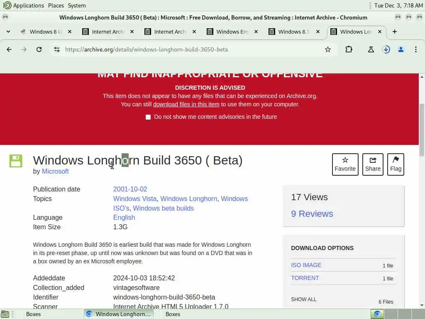
Task: Close the Windows Lon active tab
Action: tap(380, 32)
